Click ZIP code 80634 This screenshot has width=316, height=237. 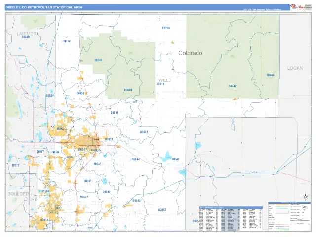click(81, 149)
